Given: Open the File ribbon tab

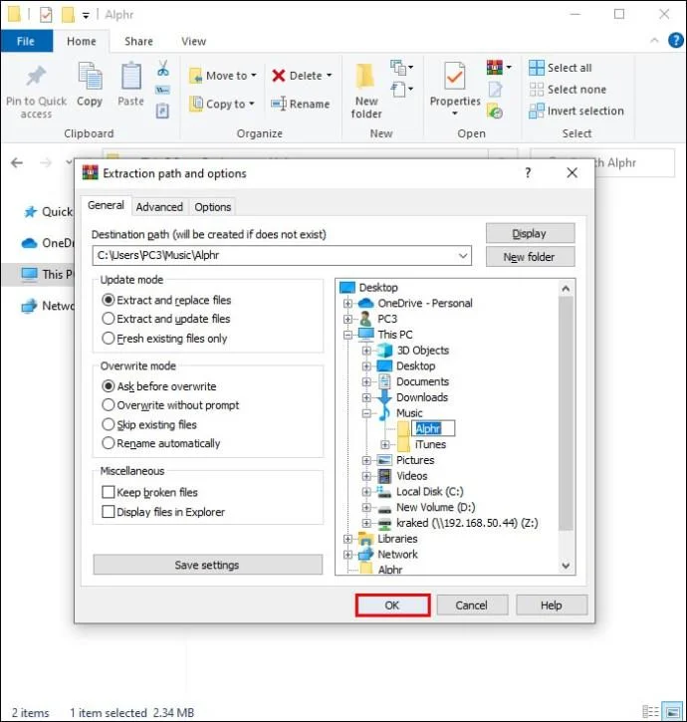Looking at the screenshot, I should 26,41.
